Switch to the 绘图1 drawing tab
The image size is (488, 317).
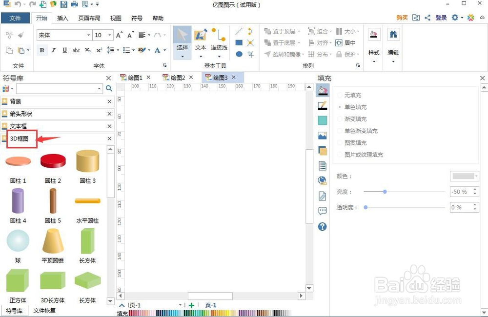[134, 77]
